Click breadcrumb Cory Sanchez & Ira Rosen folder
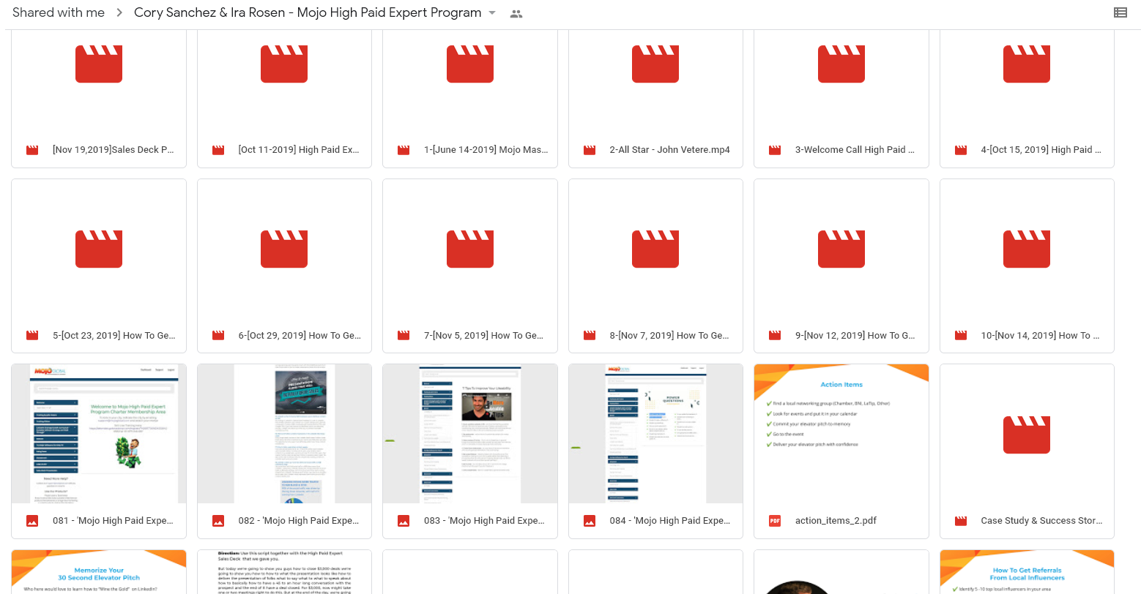This screenshot has height=594, width=1141. click(308, 12)
